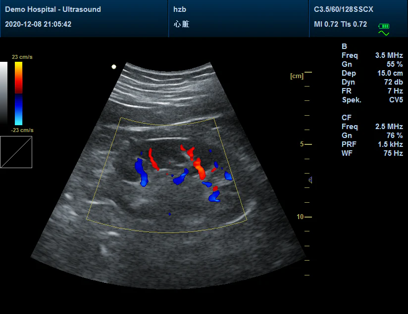
Task: Click 'MI 0.72 TIs 0.72' reading
Action: (x=340, y=24)
